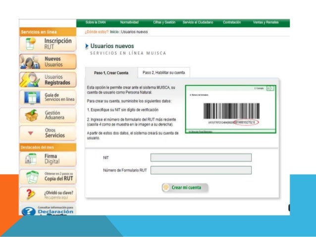Image resolution: width=316 pixels, height=237 pixels.
Task: Click the RUT barcode example image
Action: click(x=230, y=109)
